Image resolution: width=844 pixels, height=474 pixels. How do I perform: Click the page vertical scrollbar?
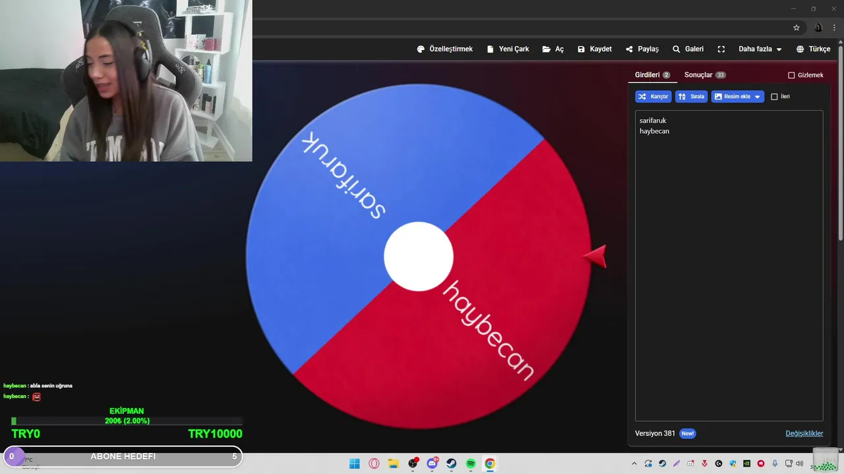point(841,142)
